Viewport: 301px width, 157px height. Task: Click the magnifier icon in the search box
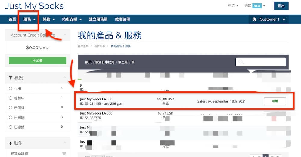241,62
